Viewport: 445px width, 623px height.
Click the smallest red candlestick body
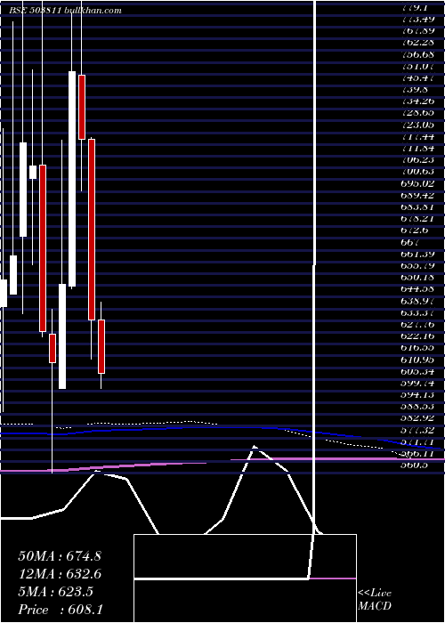[x=53, y=348]
